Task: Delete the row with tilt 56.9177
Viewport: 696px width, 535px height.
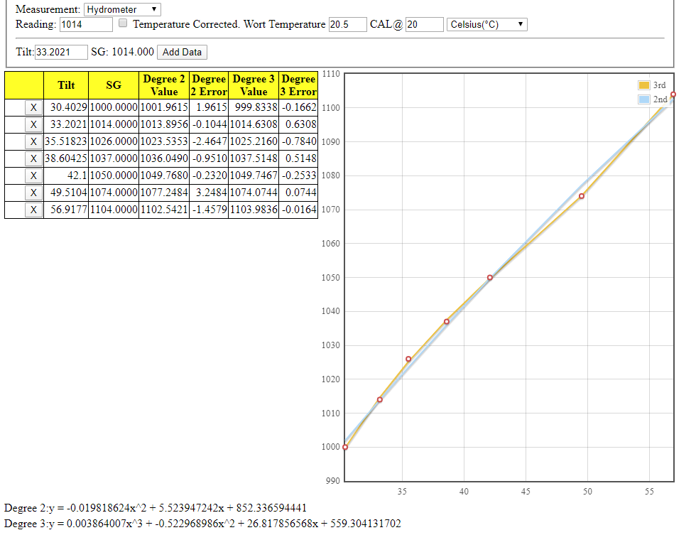Action: (x=33, y=210)
